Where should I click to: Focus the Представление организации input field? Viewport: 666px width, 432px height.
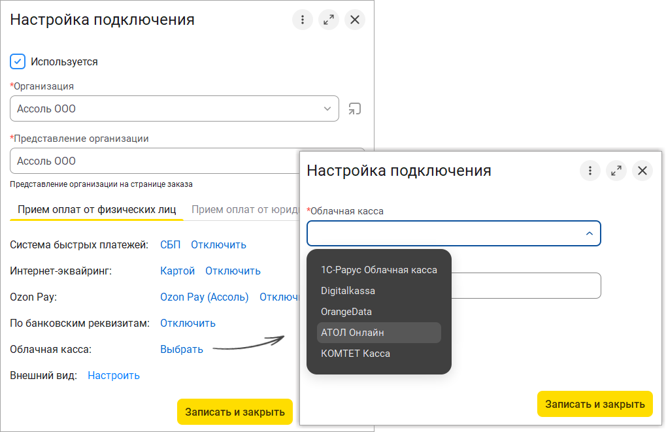tap(155, 161)
